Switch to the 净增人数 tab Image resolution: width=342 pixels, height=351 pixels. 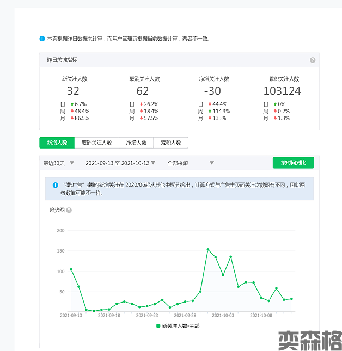(136, 143)
